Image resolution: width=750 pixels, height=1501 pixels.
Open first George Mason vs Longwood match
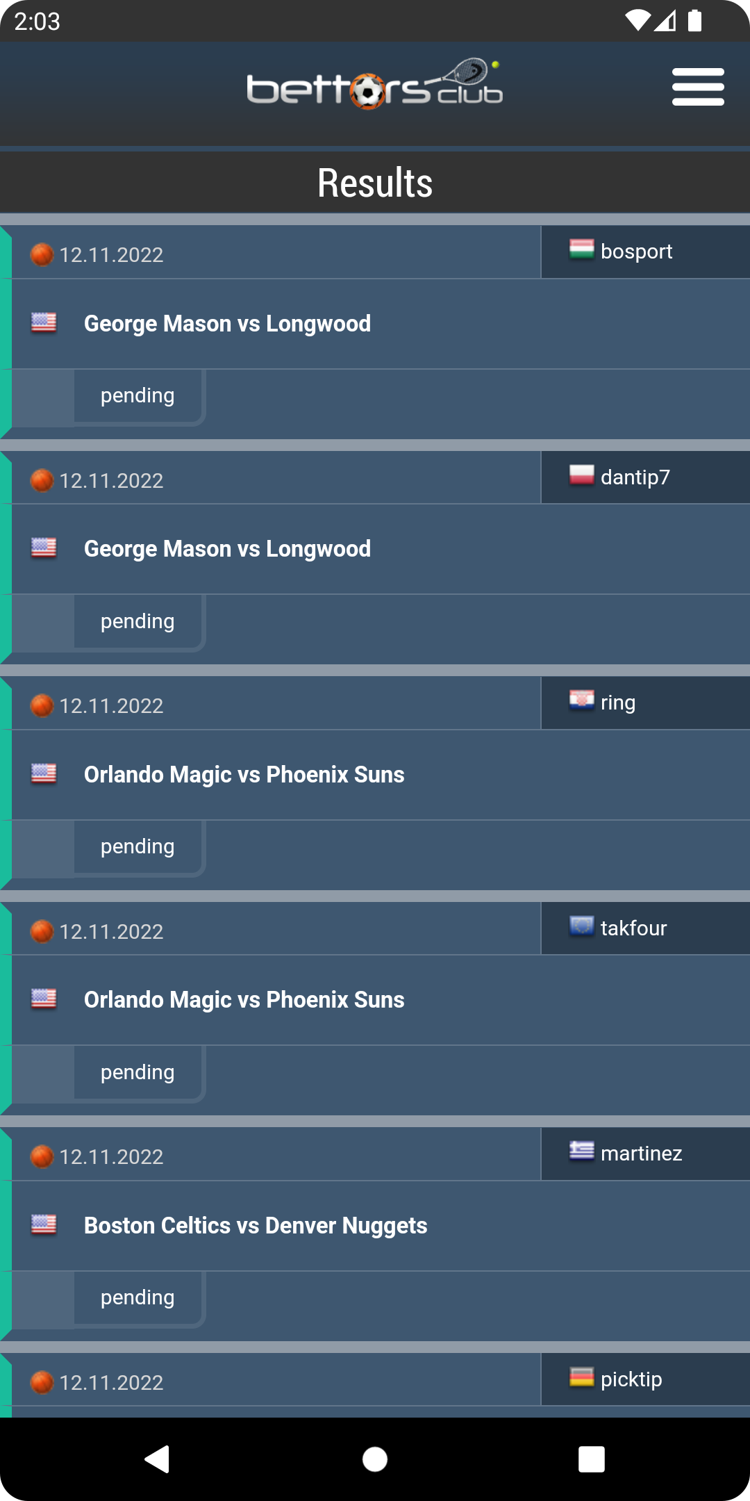[227, 324]
